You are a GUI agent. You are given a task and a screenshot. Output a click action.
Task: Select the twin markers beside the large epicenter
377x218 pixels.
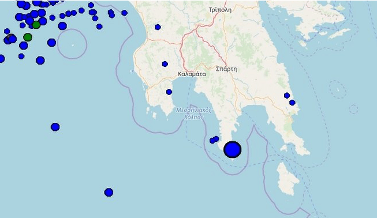pos(214,140)
